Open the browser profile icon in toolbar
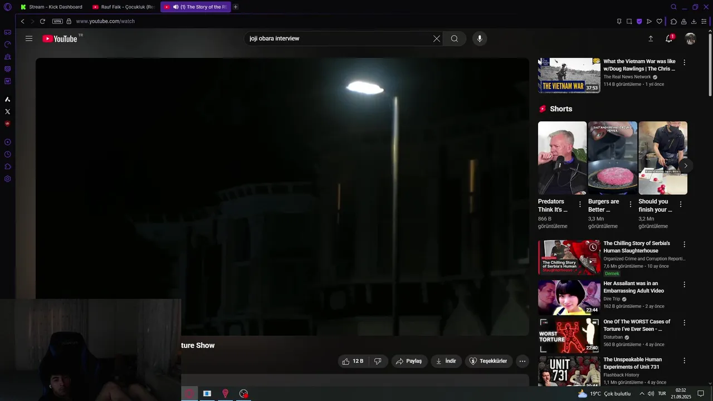The image size is (713, 401). [x=683, y=21]
